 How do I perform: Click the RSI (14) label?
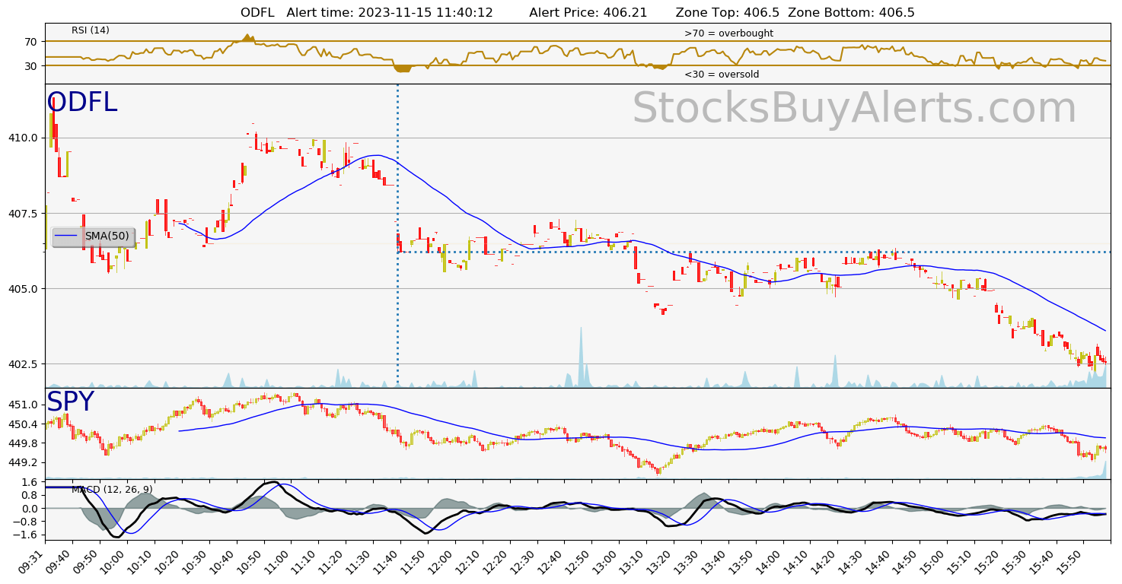pos(91,30)
